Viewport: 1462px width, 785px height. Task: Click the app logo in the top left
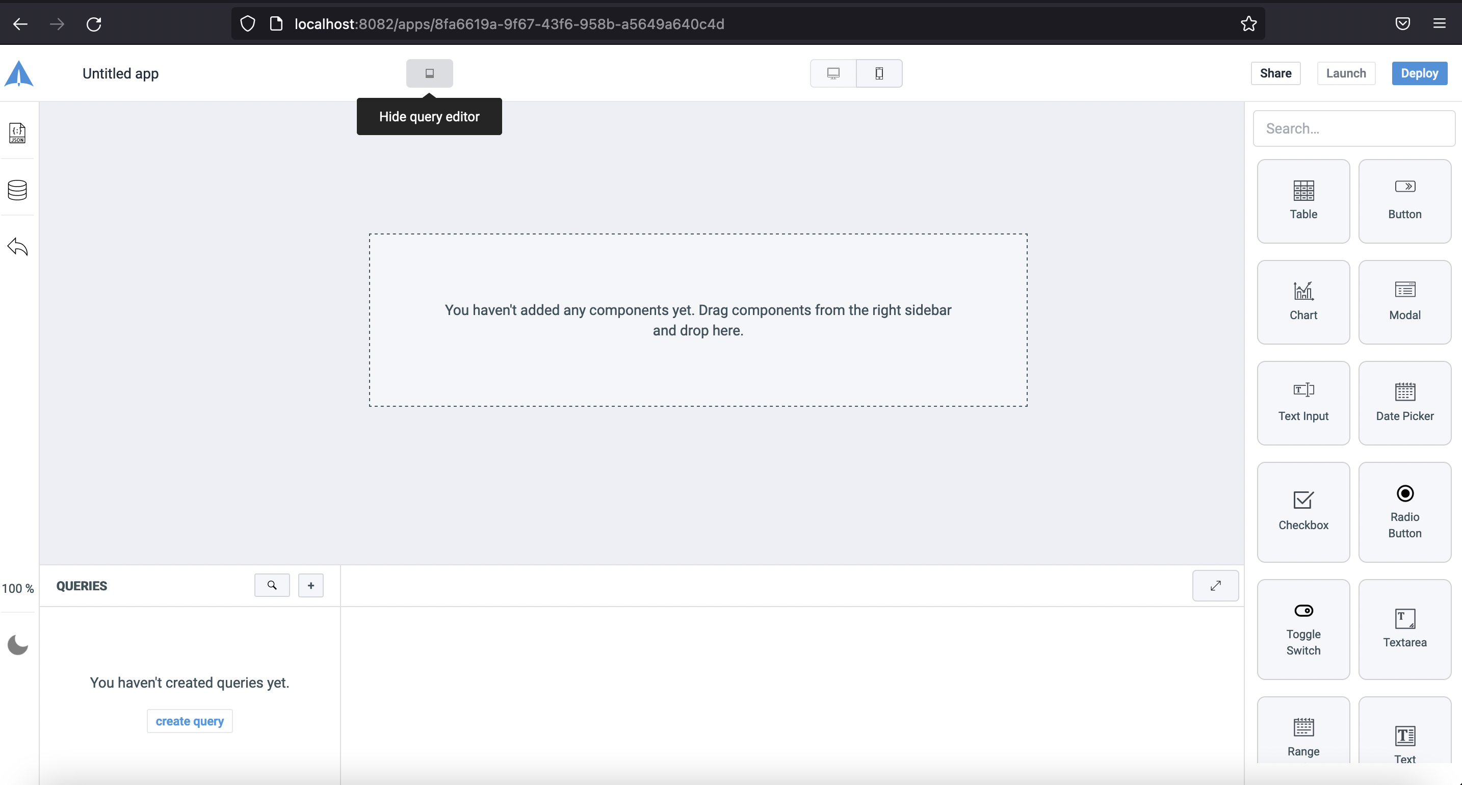(19, 73)
